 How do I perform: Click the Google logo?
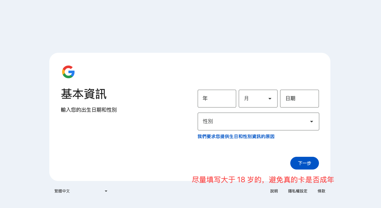[x=68, y=72]
